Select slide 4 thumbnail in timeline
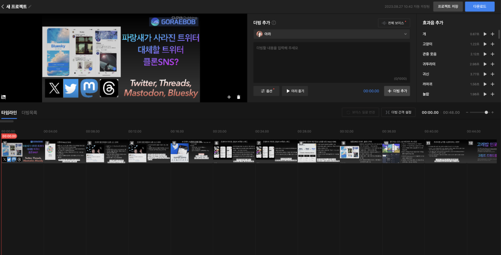 [x=149, y=152]
